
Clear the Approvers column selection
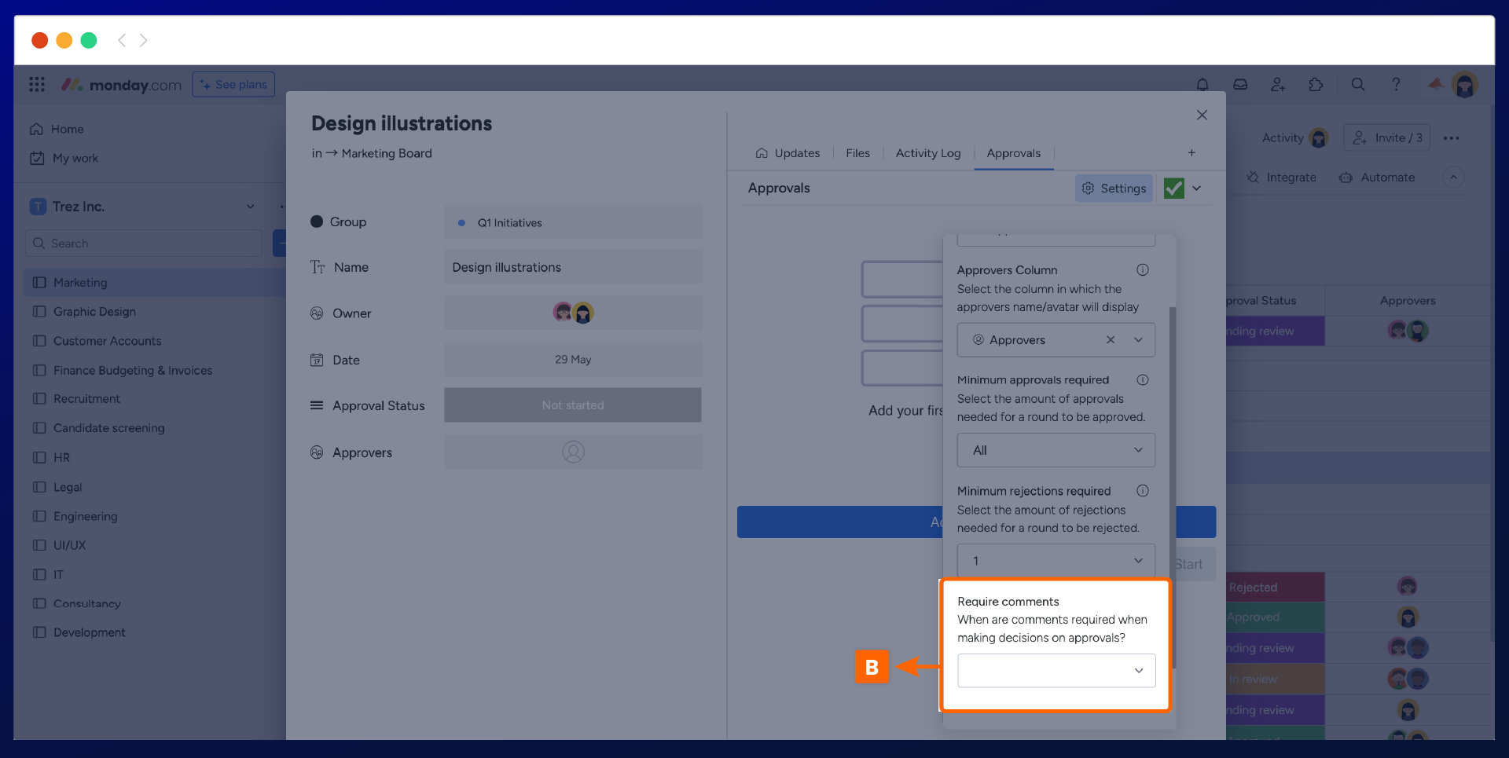pyautogui.click(x=1111, y=340)
